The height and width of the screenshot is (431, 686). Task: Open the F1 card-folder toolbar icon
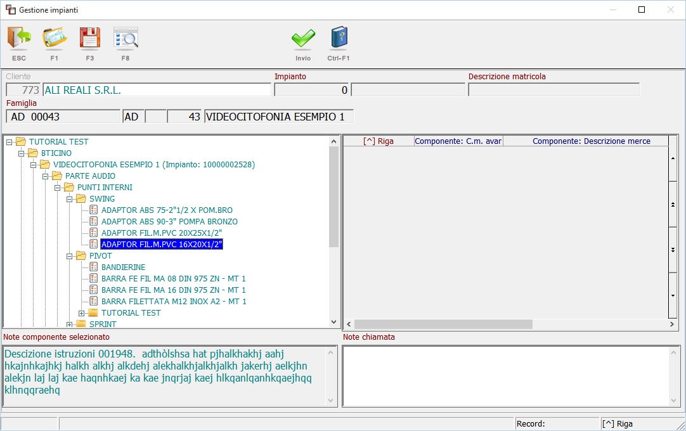click(x=55, y=38)
